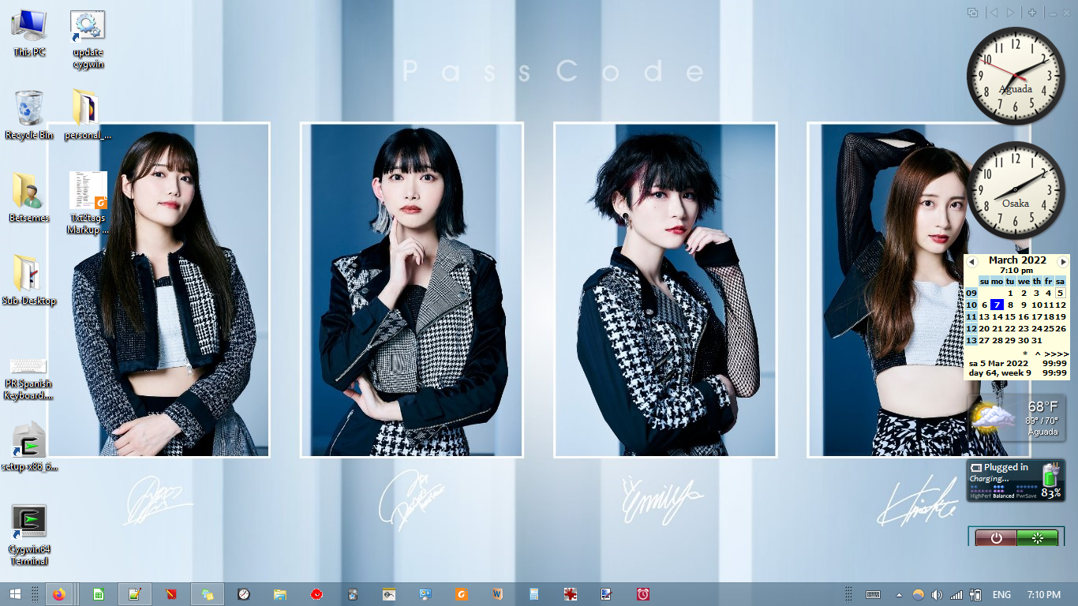Click the green button beside power button
The width and height of the screenshot is (1078, 606).
[1038, 538]
